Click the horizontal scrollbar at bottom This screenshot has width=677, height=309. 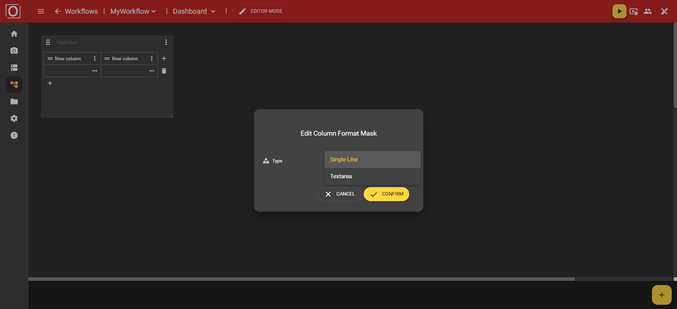click(301, 279)
